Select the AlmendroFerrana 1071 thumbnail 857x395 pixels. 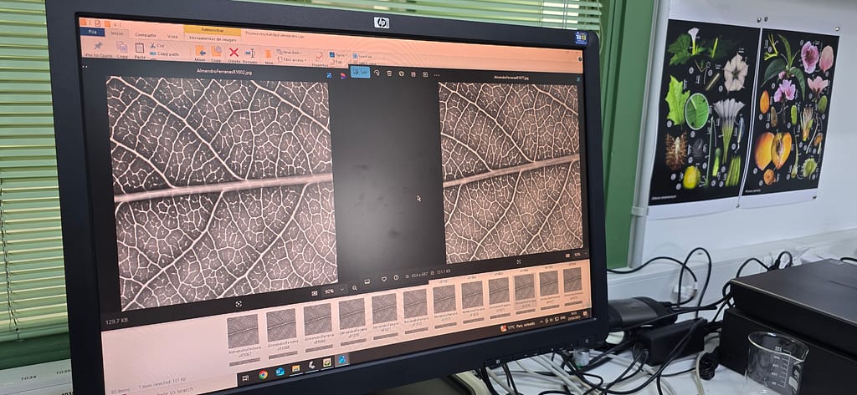[385, 309]
